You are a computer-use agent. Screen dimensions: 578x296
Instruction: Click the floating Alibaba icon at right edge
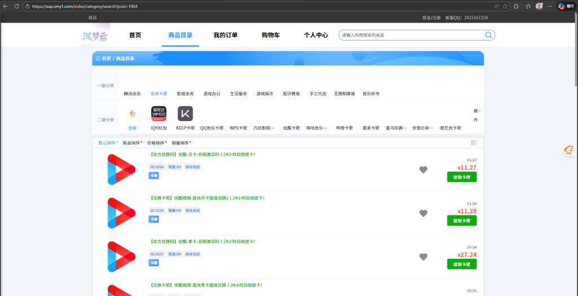pos(569,150)
